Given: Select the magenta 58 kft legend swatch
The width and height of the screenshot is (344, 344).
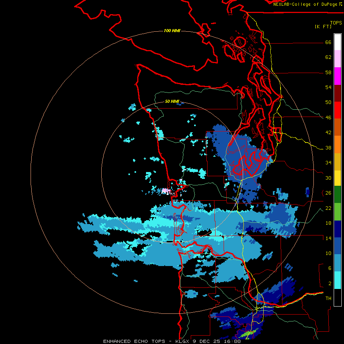Looking at the screenshot, I should pyautogui.click(x=338, y=76).
